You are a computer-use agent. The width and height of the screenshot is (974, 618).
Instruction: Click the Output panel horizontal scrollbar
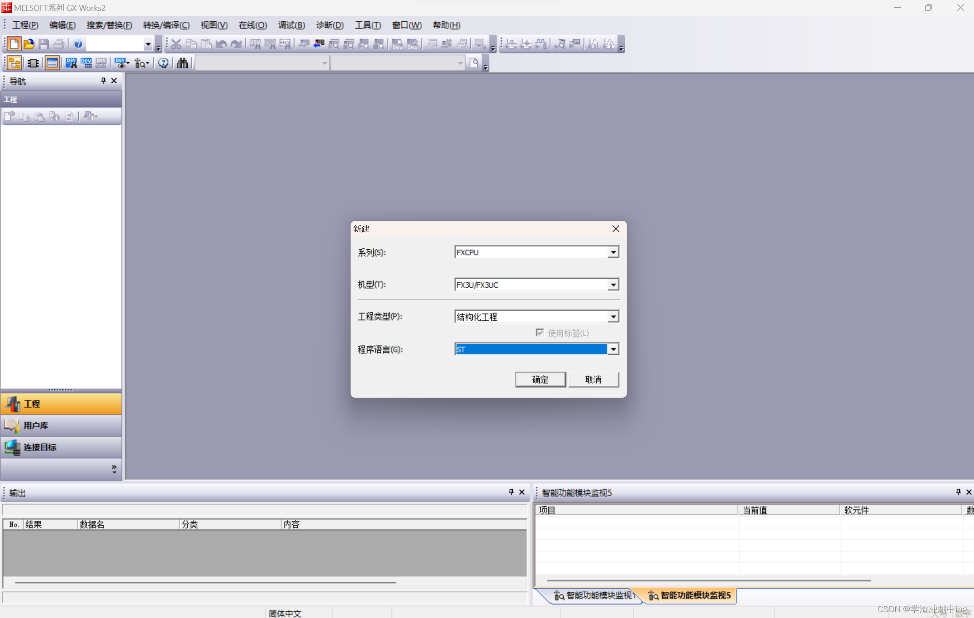205,582
